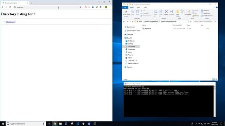Reload the localhost page in Chrome
The height and width of the screenshot is (126, 225).
10,7
